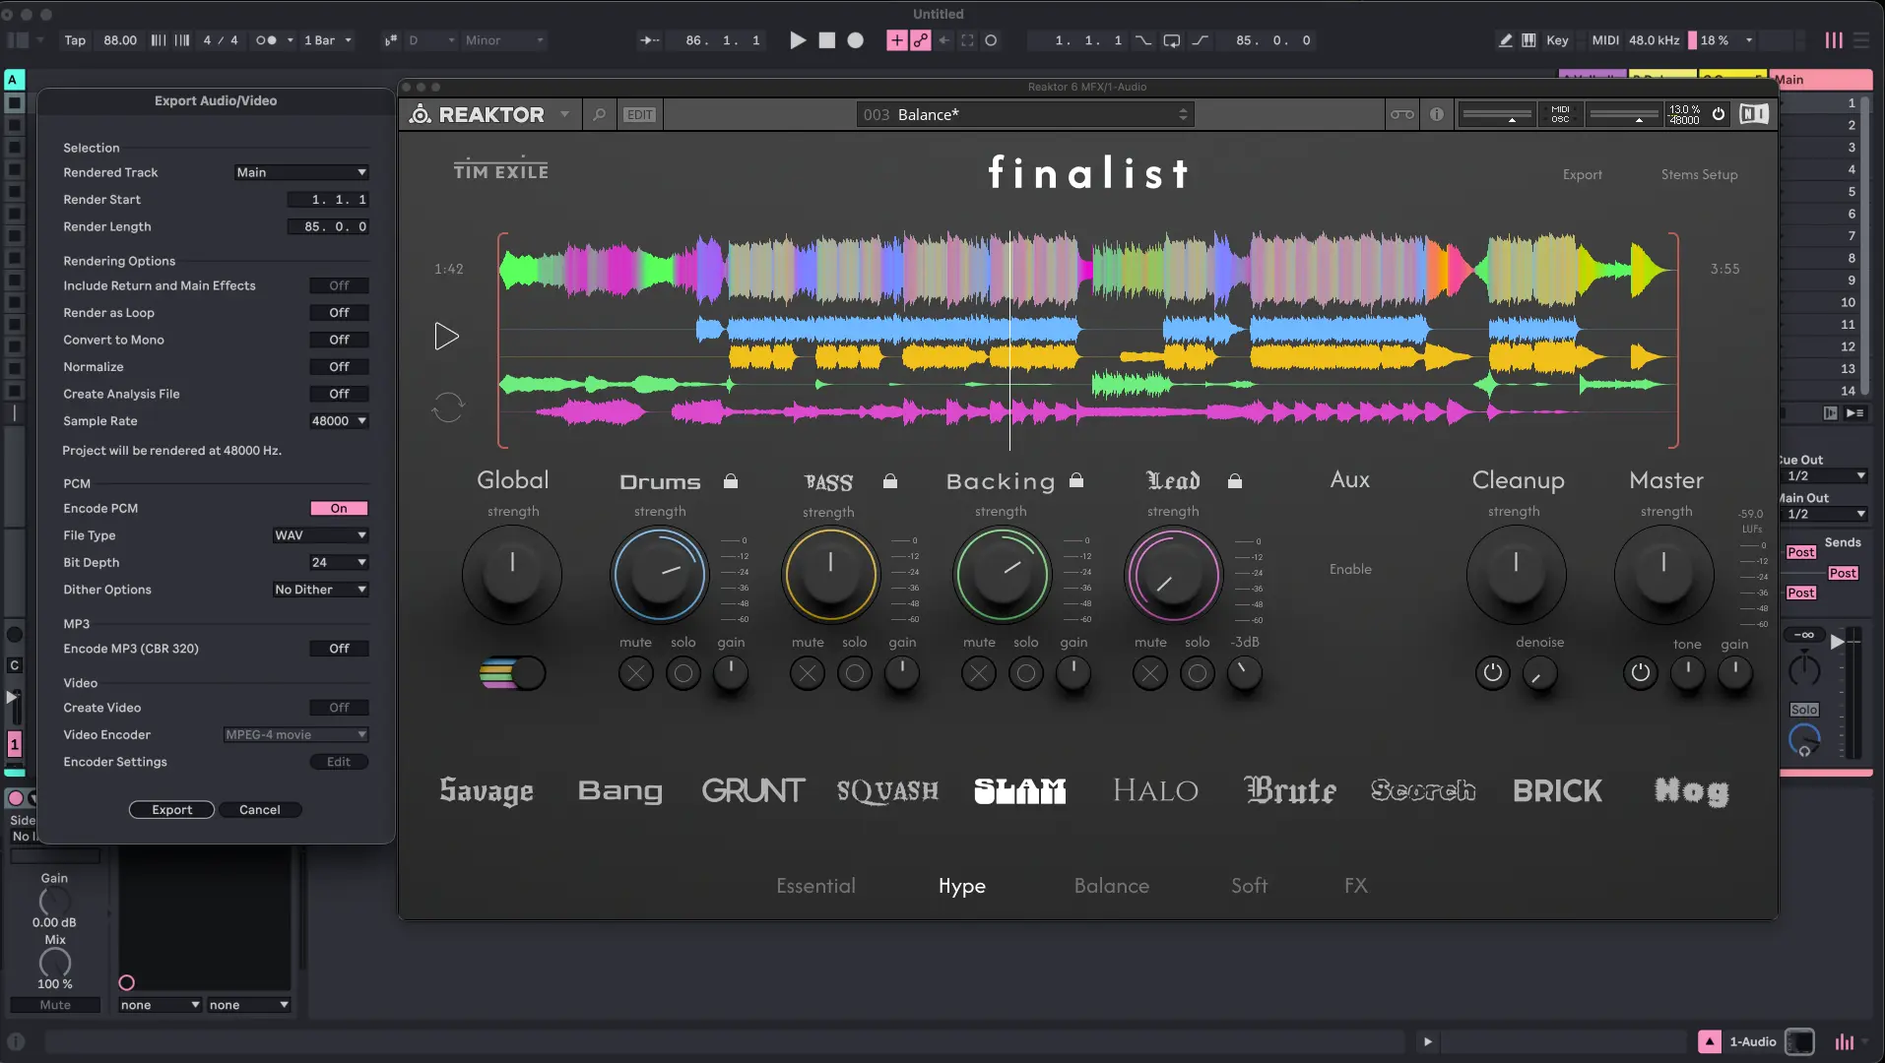Screen dimensions: 1885x1063
Task: Toggle the Master power button
Action: 1641,673
